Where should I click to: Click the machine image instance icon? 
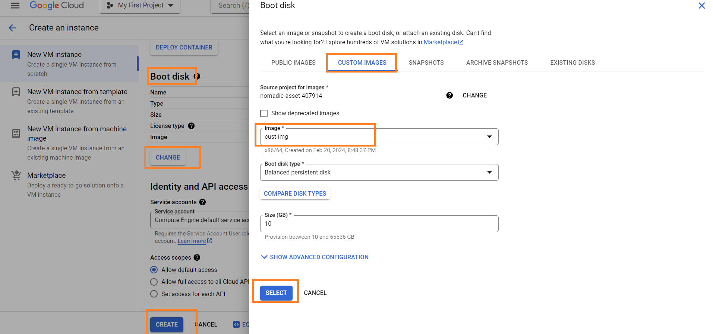click(x=16, y=134)
